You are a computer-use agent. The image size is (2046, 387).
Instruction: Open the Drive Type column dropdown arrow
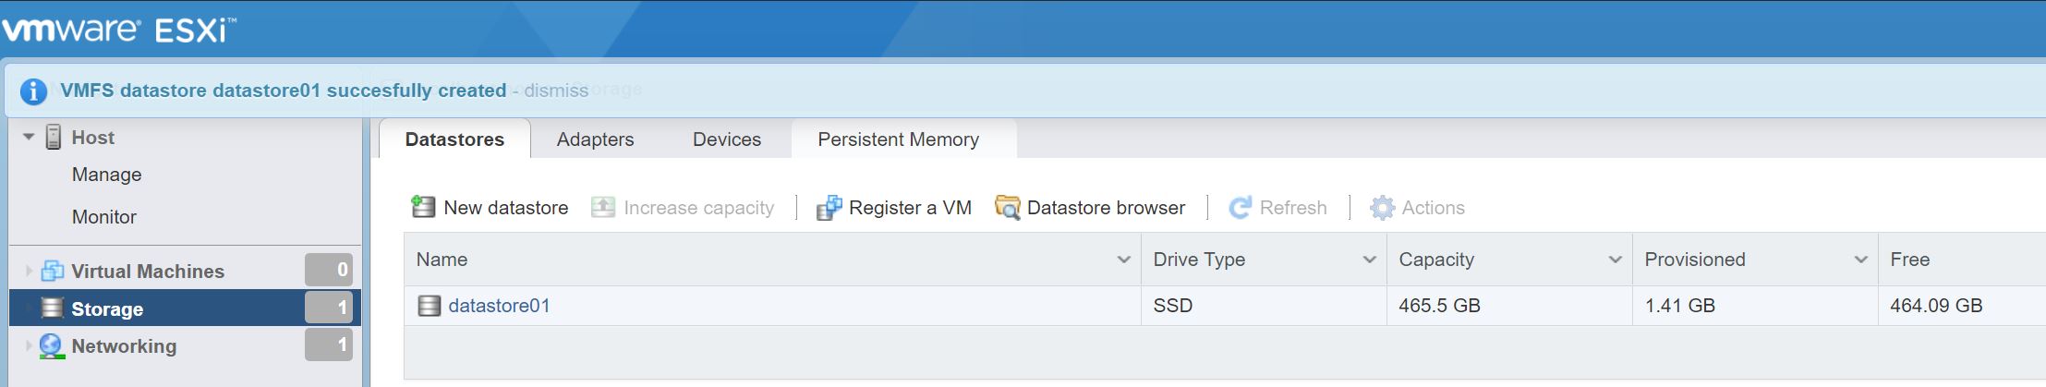pos(1370,260)
